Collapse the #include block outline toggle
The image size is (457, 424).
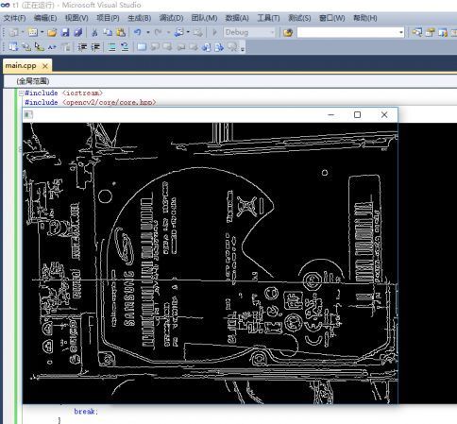(x=21, y=93)
